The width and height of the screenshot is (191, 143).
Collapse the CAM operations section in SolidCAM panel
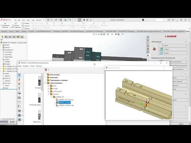(186, 42)
